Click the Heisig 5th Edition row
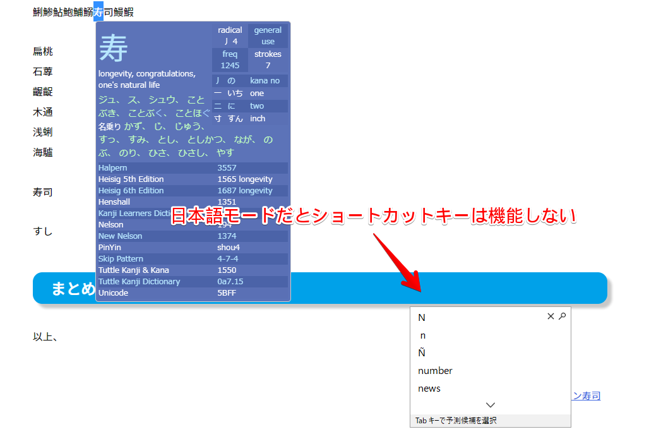Image resolution: width=649 pixels, height=446 pixels. pos(193,179)
